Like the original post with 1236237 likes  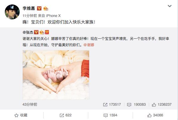click(162, 105)
